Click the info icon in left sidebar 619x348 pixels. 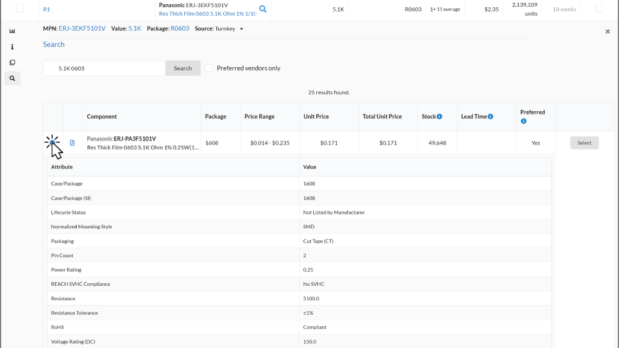[12, 47]
